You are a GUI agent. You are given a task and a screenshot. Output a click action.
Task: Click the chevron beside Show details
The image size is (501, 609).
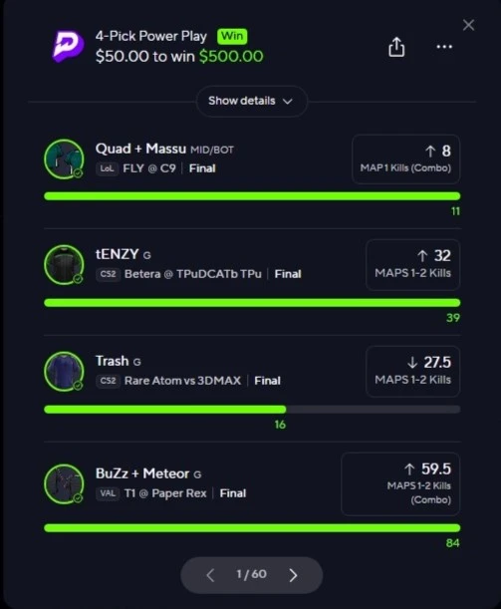pos(288,102)
